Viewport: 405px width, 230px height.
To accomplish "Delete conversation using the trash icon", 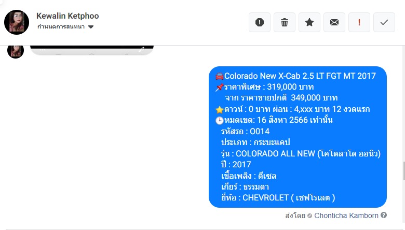I will (285, 22).
